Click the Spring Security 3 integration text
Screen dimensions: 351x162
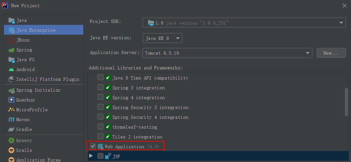coord(150,108)
